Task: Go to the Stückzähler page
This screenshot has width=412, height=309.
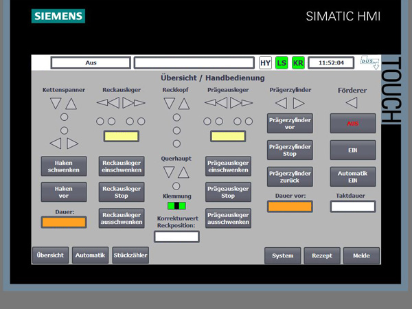Action: click(x=130, y=255)
